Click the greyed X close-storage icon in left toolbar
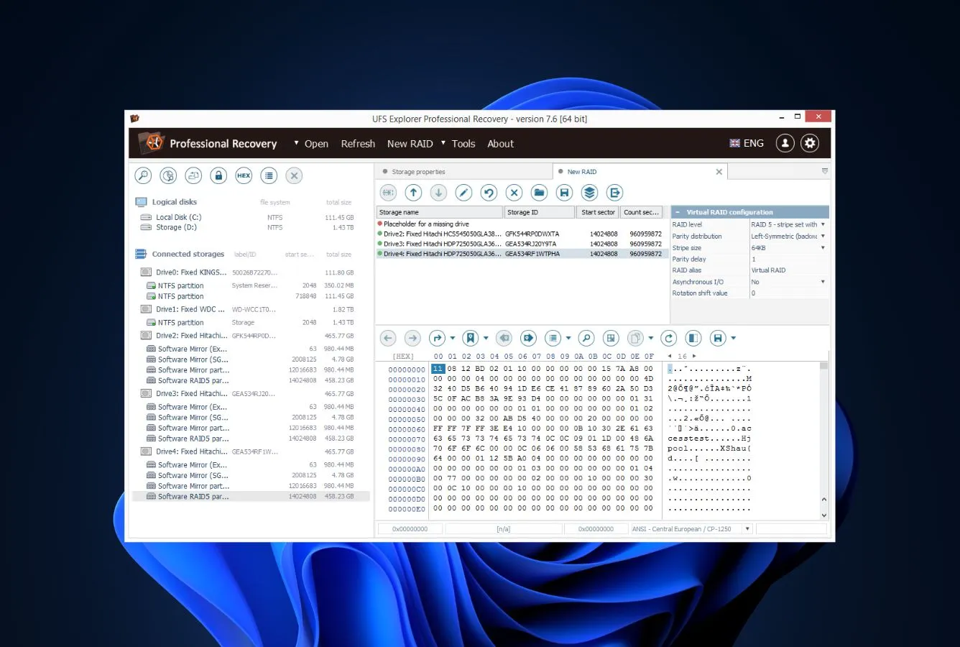The image size is (960, 647). [x=294, y=175]
